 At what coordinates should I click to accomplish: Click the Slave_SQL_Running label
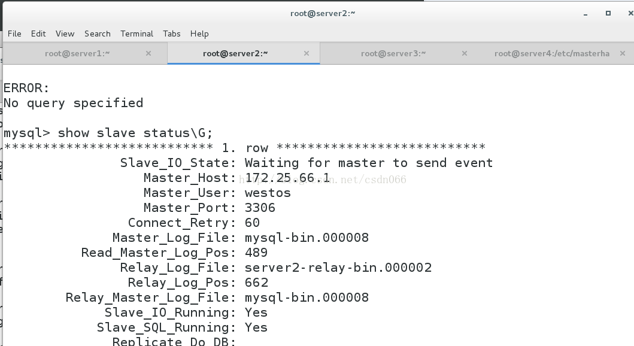click(166, 327)
